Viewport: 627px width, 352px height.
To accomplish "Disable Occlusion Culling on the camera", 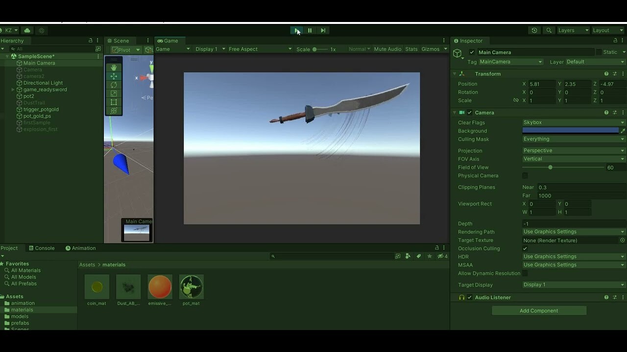I will click(x=525, y=248).
